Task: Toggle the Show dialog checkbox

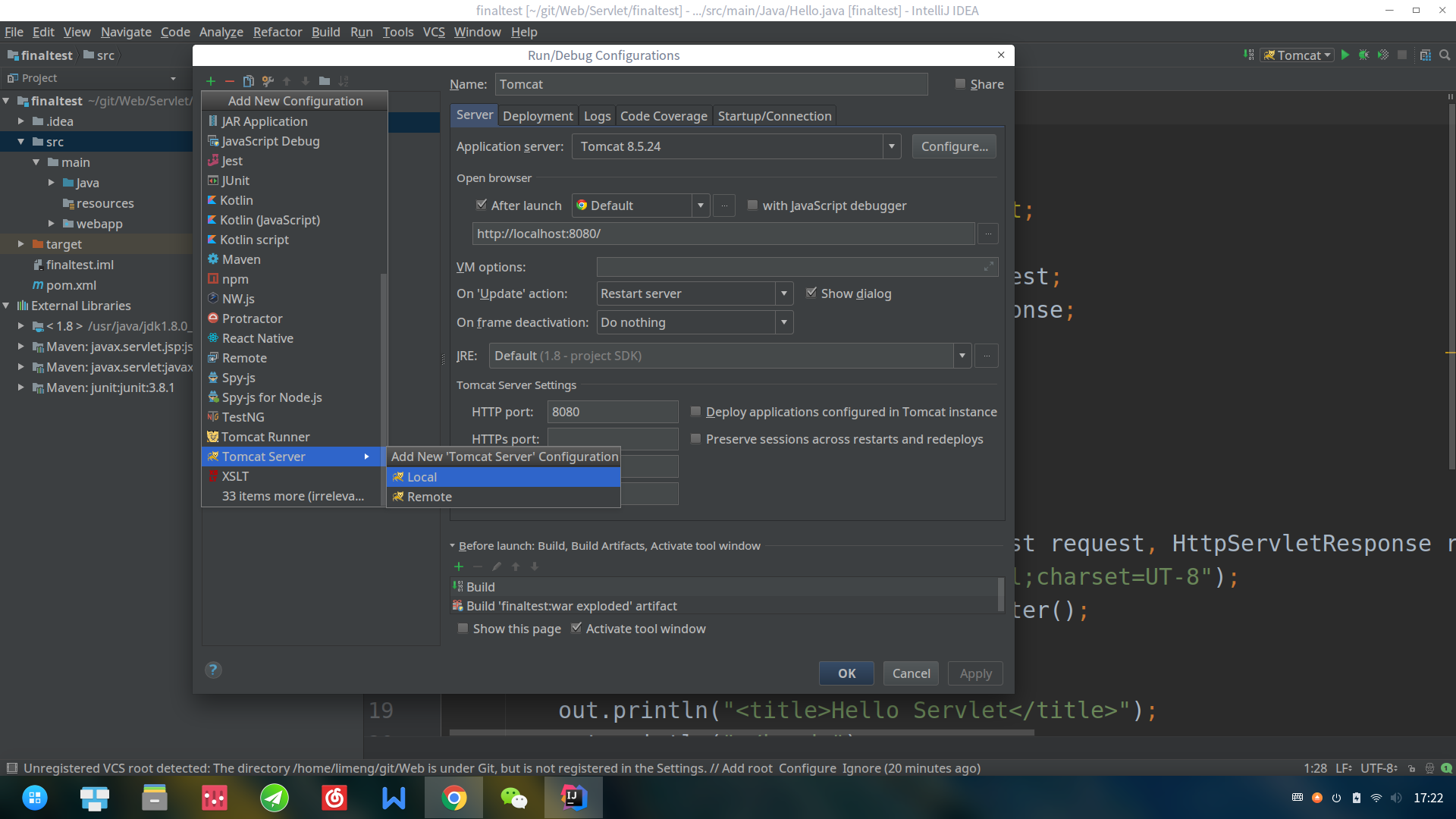Action: point(811,293)
